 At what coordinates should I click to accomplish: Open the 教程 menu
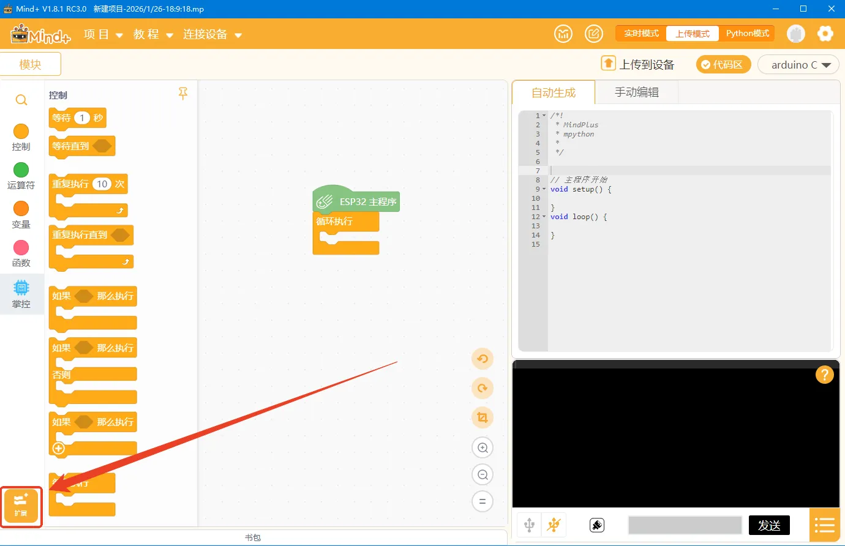pos(152,34)
